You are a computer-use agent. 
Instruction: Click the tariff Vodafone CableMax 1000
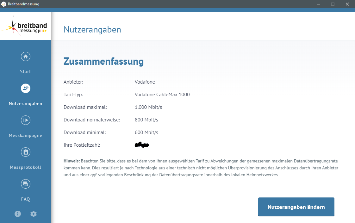(162, 95)
